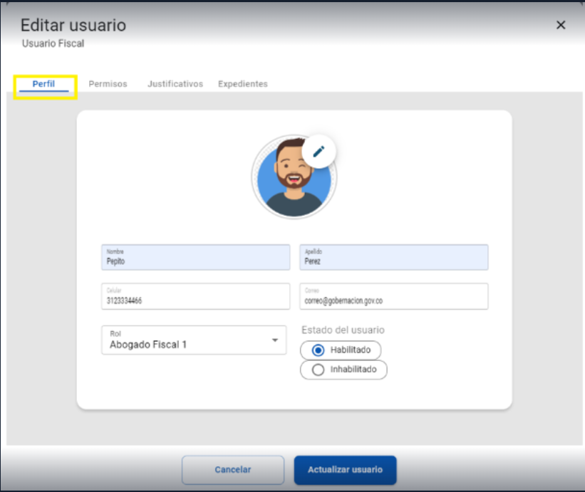The width and height of the screenshot is (585, 492).
Task: Click the Usuario Fiscal subtitle
Action: pos(53,43)
